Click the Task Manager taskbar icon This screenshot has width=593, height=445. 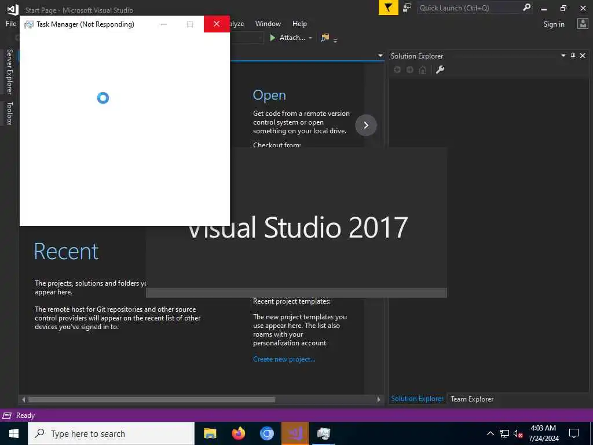(323, 433)
